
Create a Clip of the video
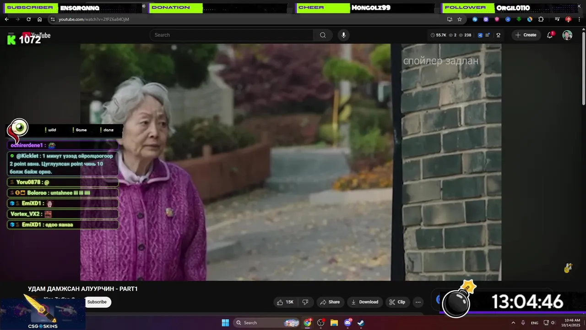tap(397, 302)
